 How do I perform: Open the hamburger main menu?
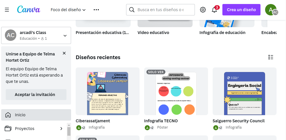tap(7, 10)
